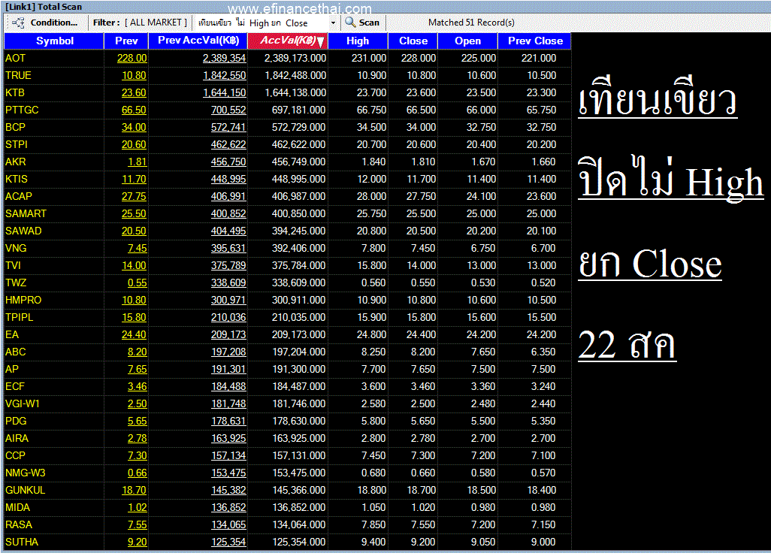Select the STPI symbol
Viewport: 771px width, 556px height.
coord(17,144)
